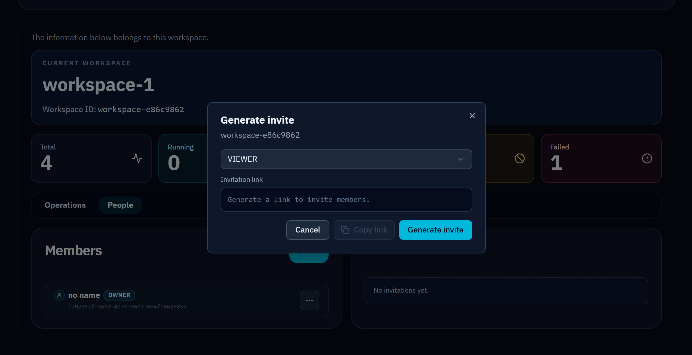Viewport: 692px width, 355px height.
Task: Click the No invitations yet placeholder
Action: coord(506,290)
